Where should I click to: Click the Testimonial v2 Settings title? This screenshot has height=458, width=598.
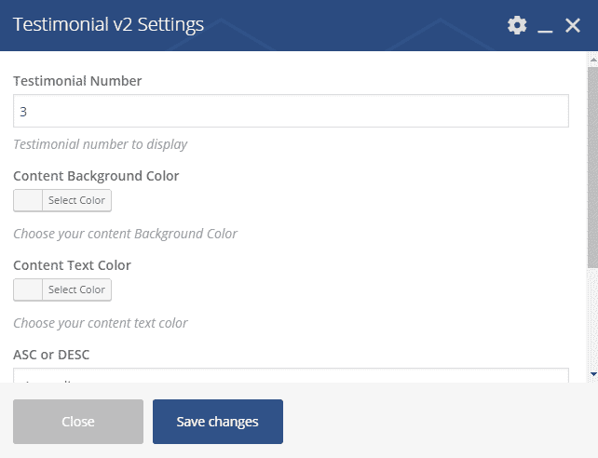click(x=108, y=25)
